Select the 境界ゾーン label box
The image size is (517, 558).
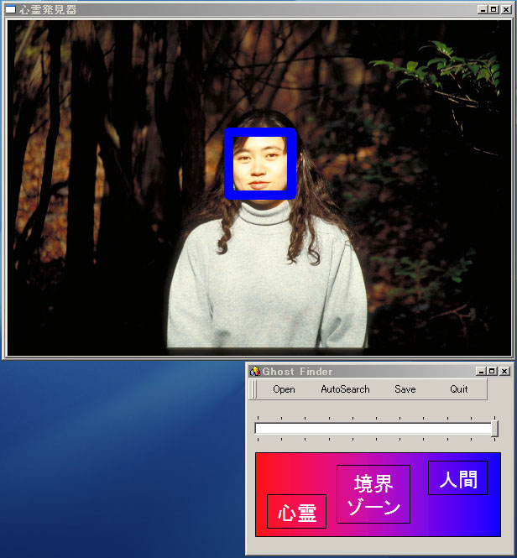373,494
